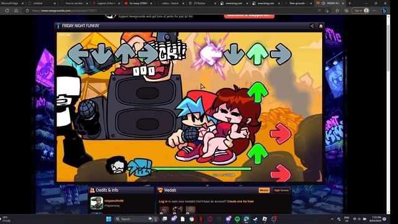Click the site lock icon in the address bar
Image resolution: width=398 pixels, height=224 pixels.
[27, 11]
